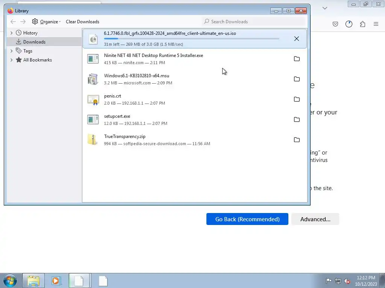Click the Advanced... button
This screenshot has width=385, height=288.
[315, 219]
